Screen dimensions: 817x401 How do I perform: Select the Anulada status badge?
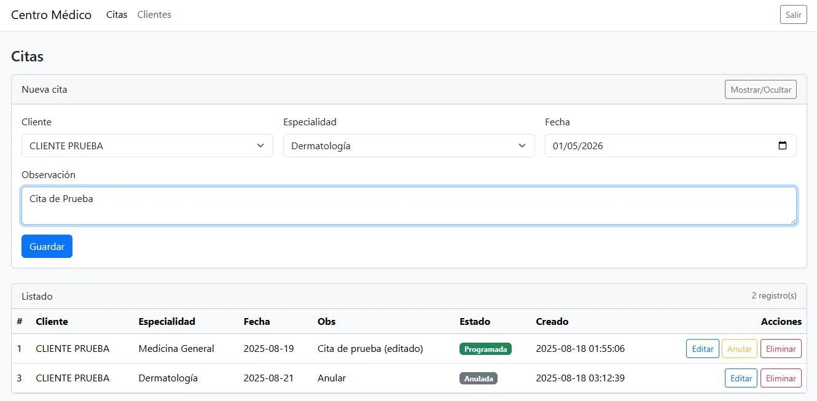(x=479, y=378)
